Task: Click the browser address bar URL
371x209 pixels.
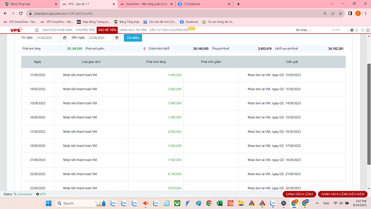Action: [x=63, y=13]
